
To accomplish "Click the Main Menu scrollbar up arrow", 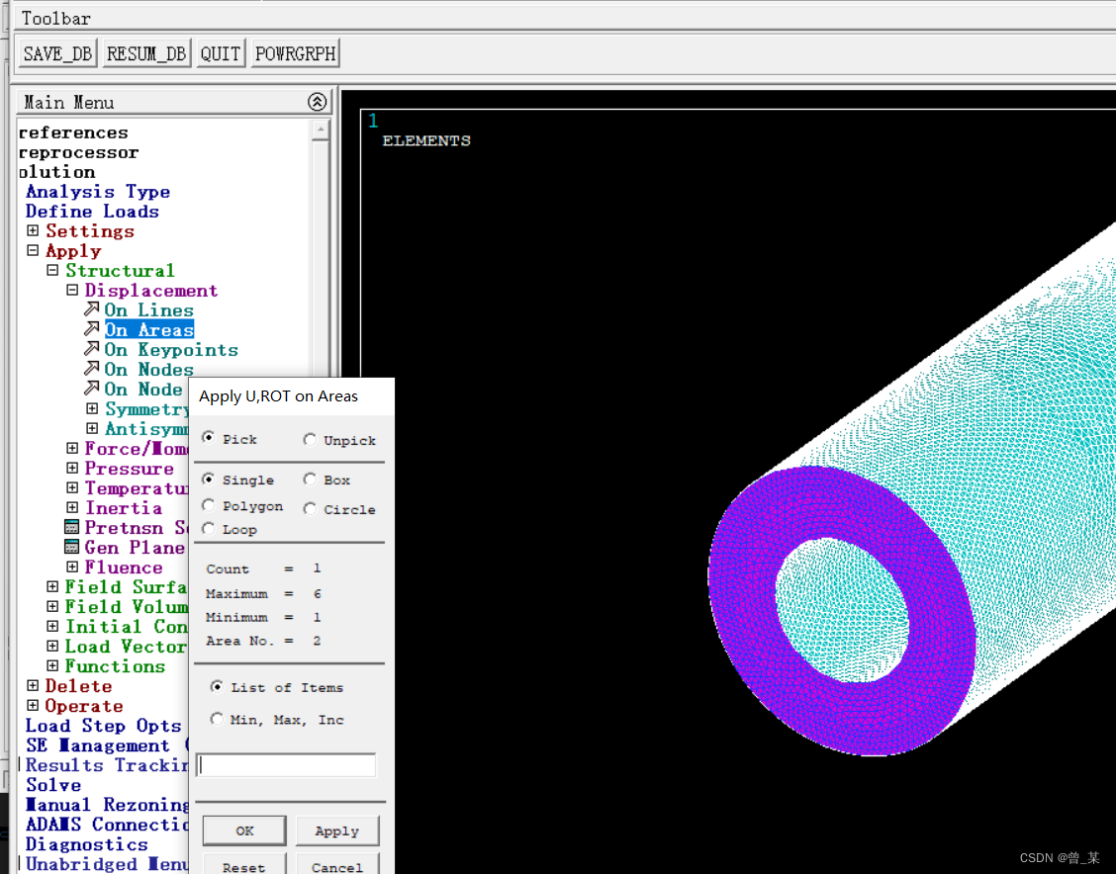I will (321, 130).
